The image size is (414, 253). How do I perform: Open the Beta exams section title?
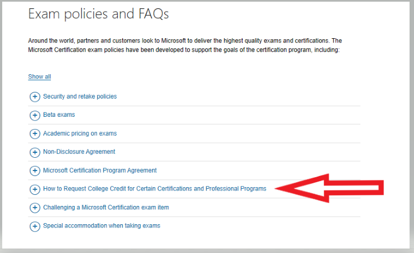[59, 115]
